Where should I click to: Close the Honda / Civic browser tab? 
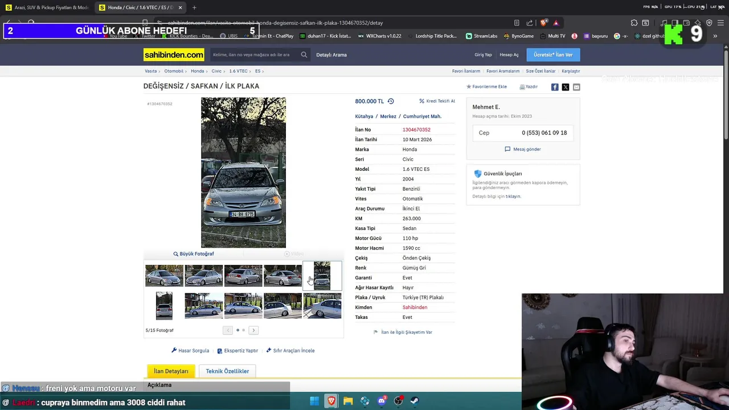point(181,7)
